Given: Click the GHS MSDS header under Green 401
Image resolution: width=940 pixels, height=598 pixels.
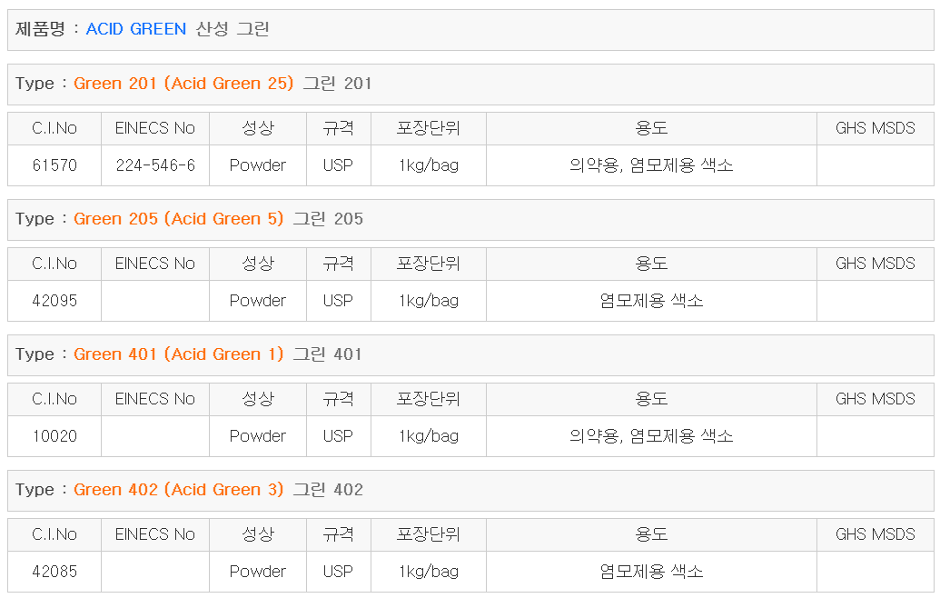Looking at the screenshot, I should click(x=875, y=399).
